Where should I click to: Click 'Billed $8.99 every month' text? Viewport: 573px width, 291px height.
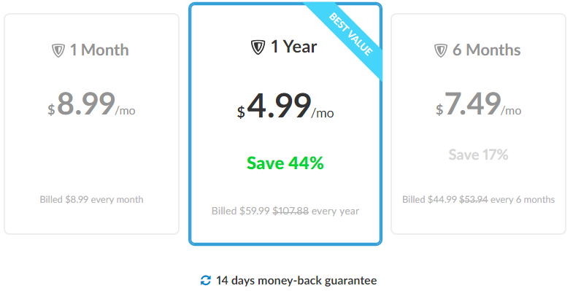pos(91,200)
